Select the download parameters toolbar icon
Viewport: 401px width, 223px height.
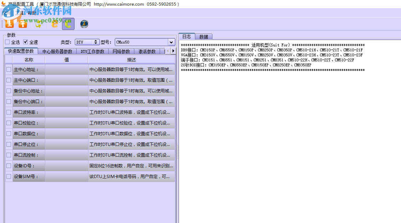(x=9, y=24)
